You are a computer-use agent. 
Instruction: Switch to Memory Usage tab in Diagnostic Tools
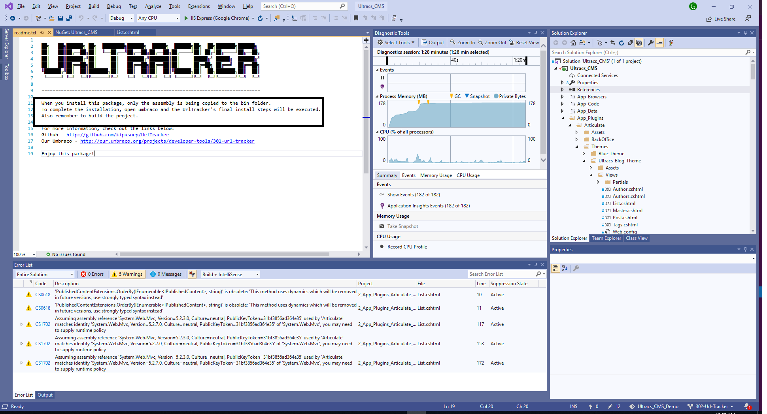(436, 175)
